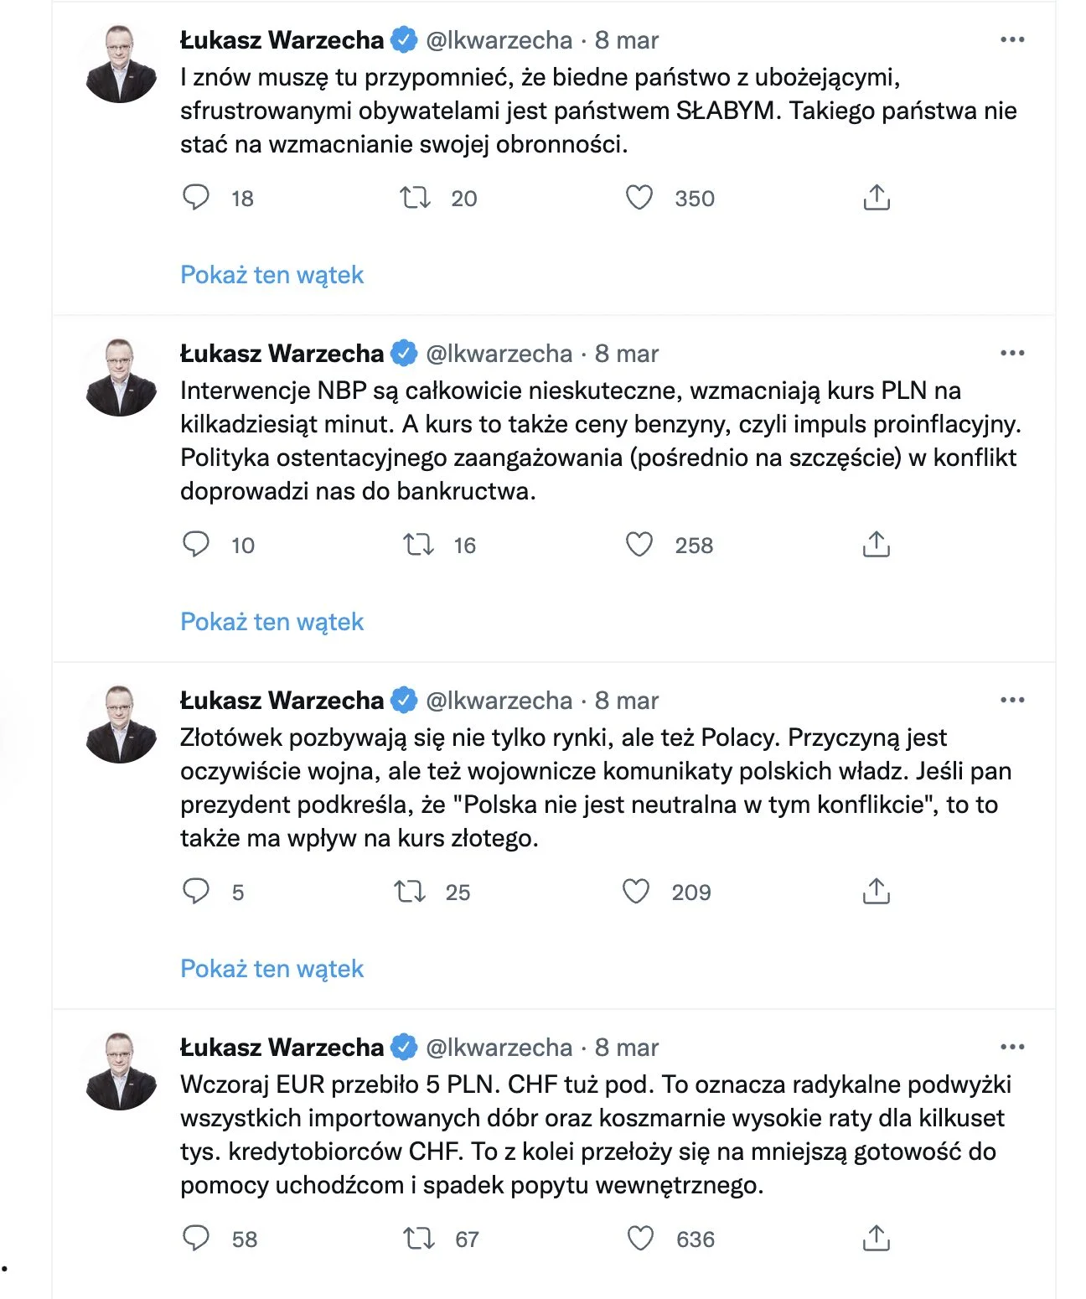1086x1299 pixels.
Task: Like the tweet with 258 likes
Action: point(639,545)
